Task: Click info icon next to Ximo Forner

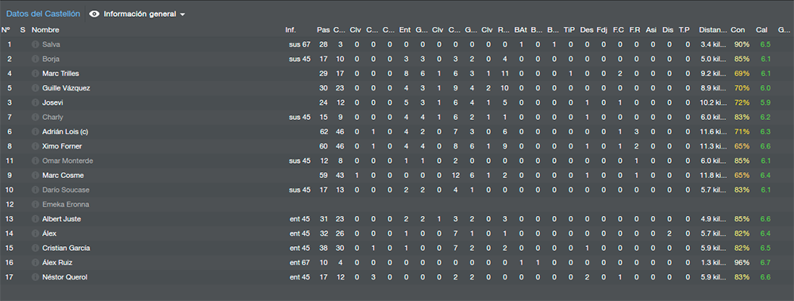Action: pyautogui.click(x=35, y=146)
